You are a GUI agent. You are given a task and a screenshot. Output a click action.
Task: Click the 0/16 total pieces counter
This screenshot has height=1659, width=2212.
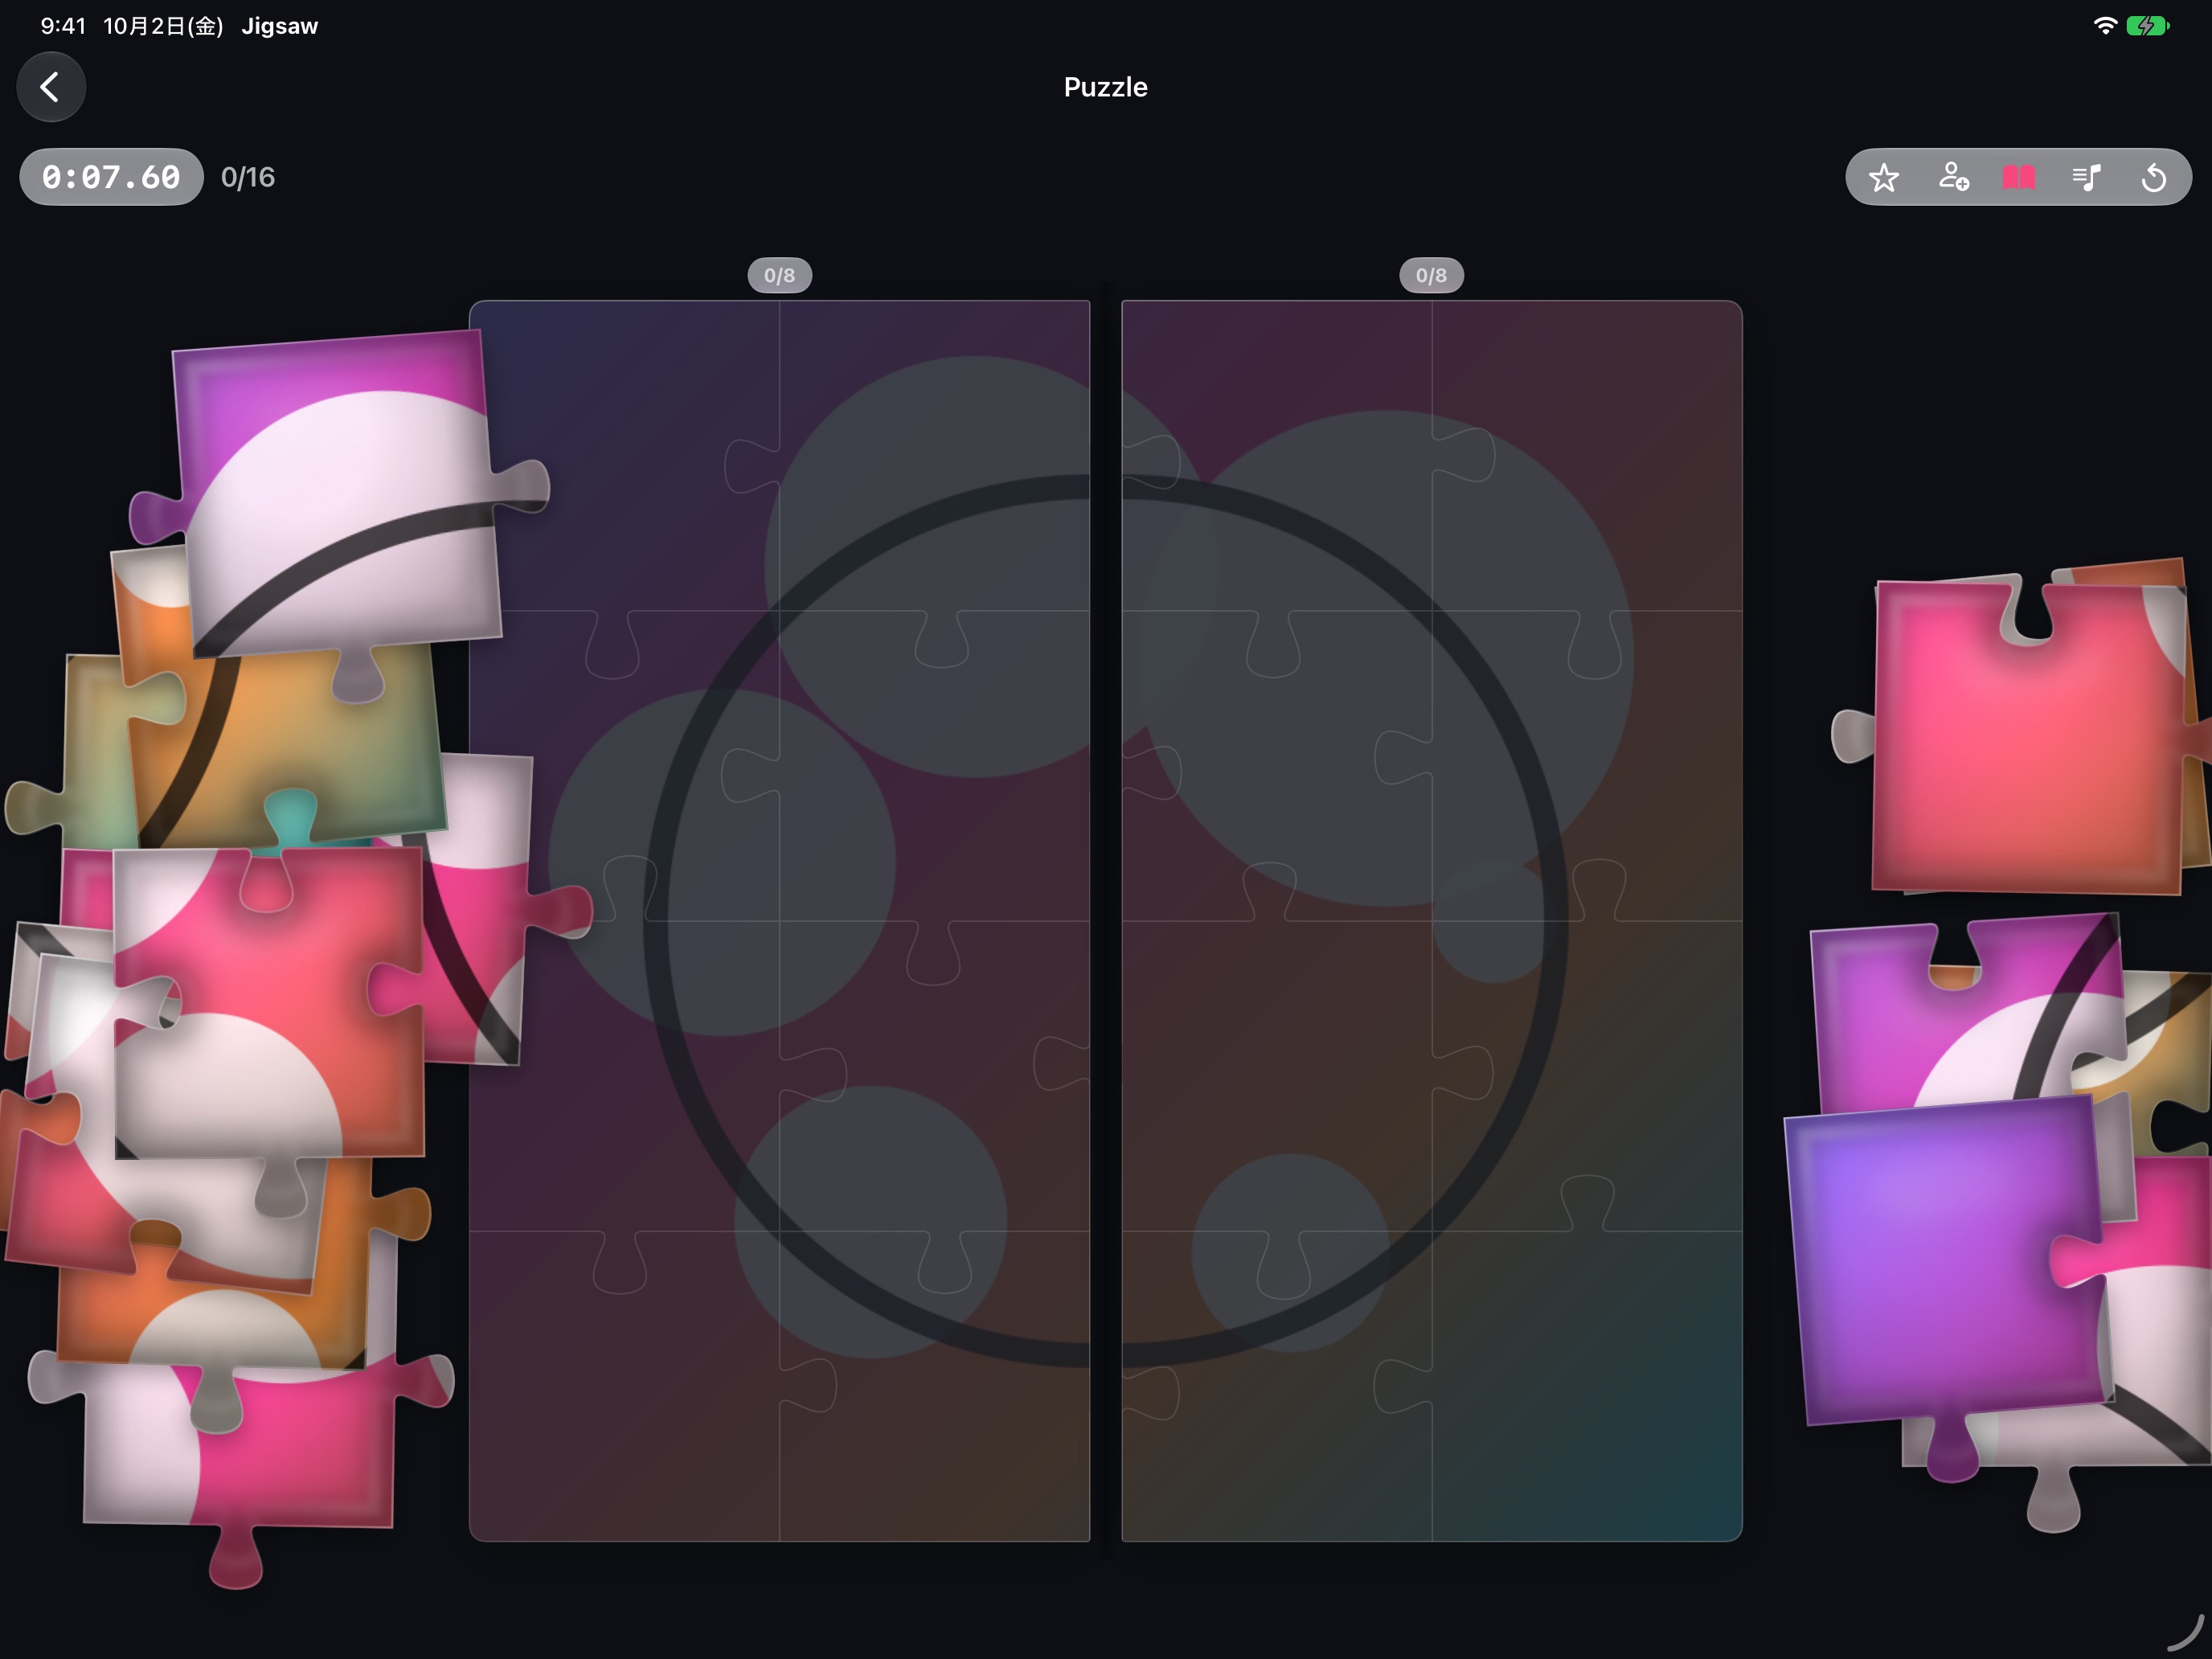coord(247,177)
